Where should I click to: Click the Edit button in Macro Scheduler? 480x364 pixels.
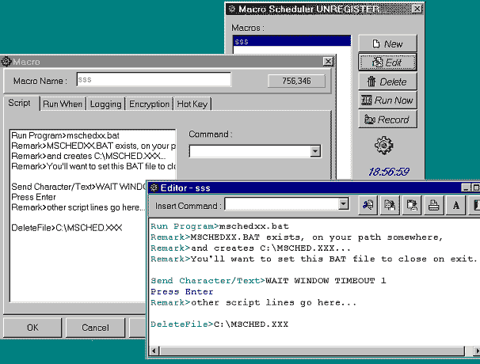[387, 63]
